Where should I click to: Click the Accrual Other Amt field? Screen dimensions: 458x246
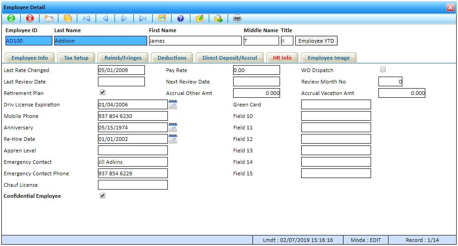click(257, 93)
